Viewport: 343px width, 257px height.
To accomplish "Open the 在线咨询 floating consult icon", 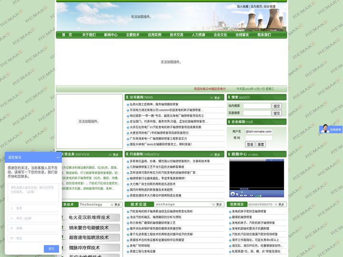I will (331, 129).
